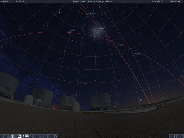The width and height of the screenshot is (184, 138).
Task: Open the help question mark icon
Action: tap(52, 136)
